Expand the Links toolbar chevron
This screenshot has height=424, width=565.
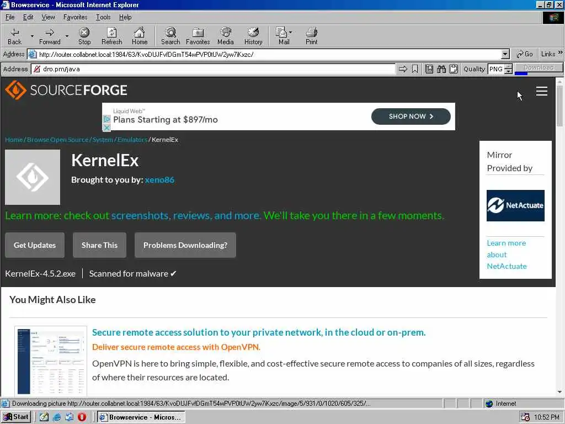pos(561,52)
